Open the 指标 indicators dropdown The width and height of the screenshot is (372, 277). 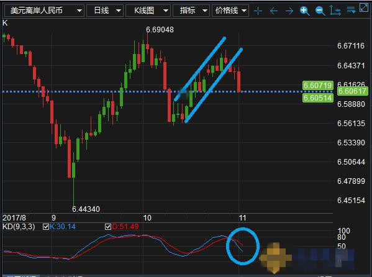point(191,11)
